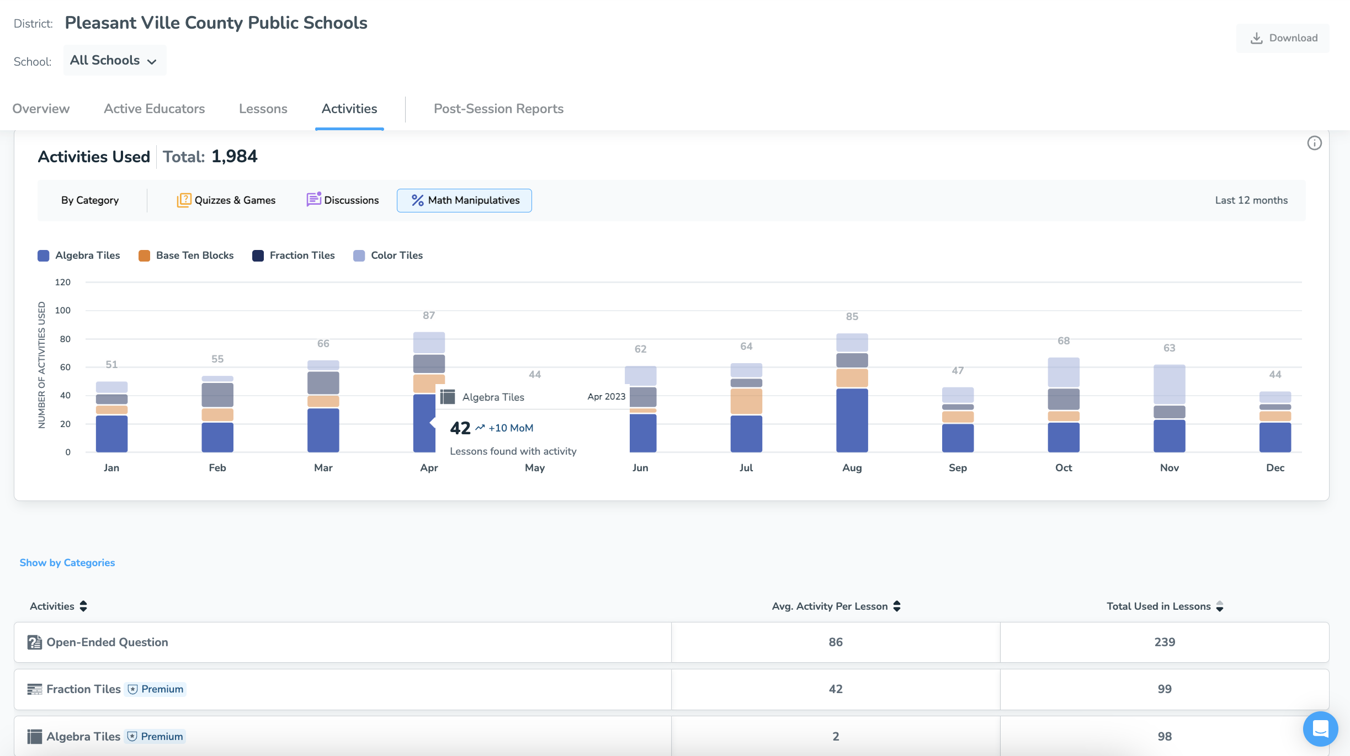
Task: Click the Show by Categories link
Action: click(x=67, y=563)
